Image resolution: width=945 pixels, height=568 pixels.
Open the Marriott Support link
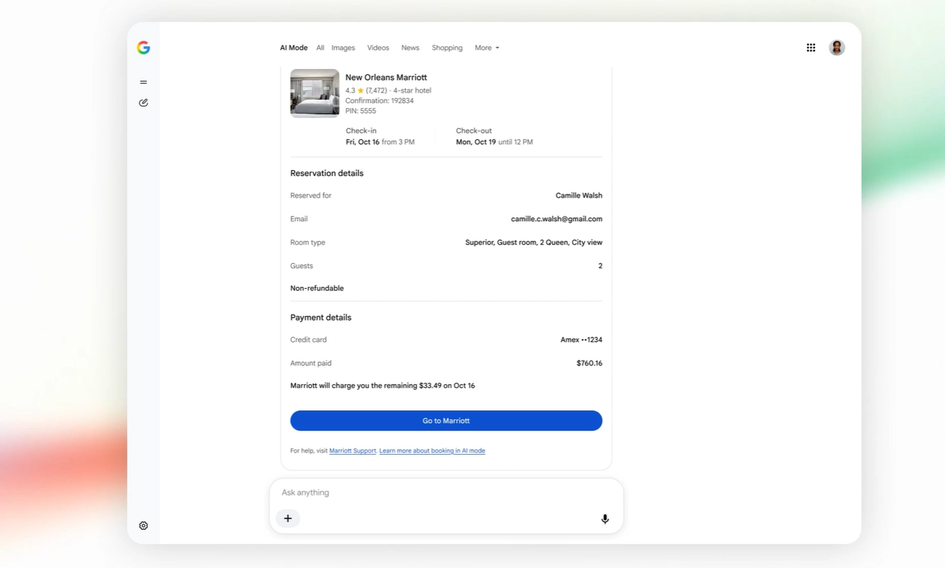pos(352,451)
